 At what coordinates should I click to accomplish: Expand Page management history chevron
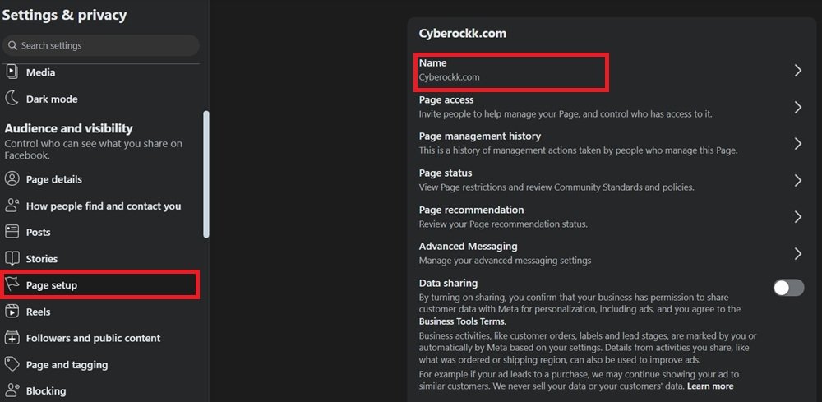coord(797,143)
